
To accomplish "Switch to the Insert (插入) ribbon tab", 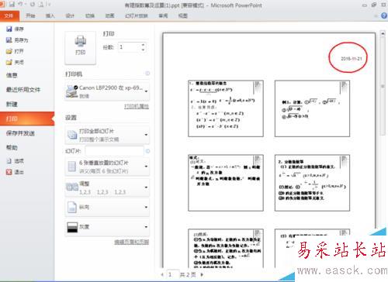I will 50,15.
